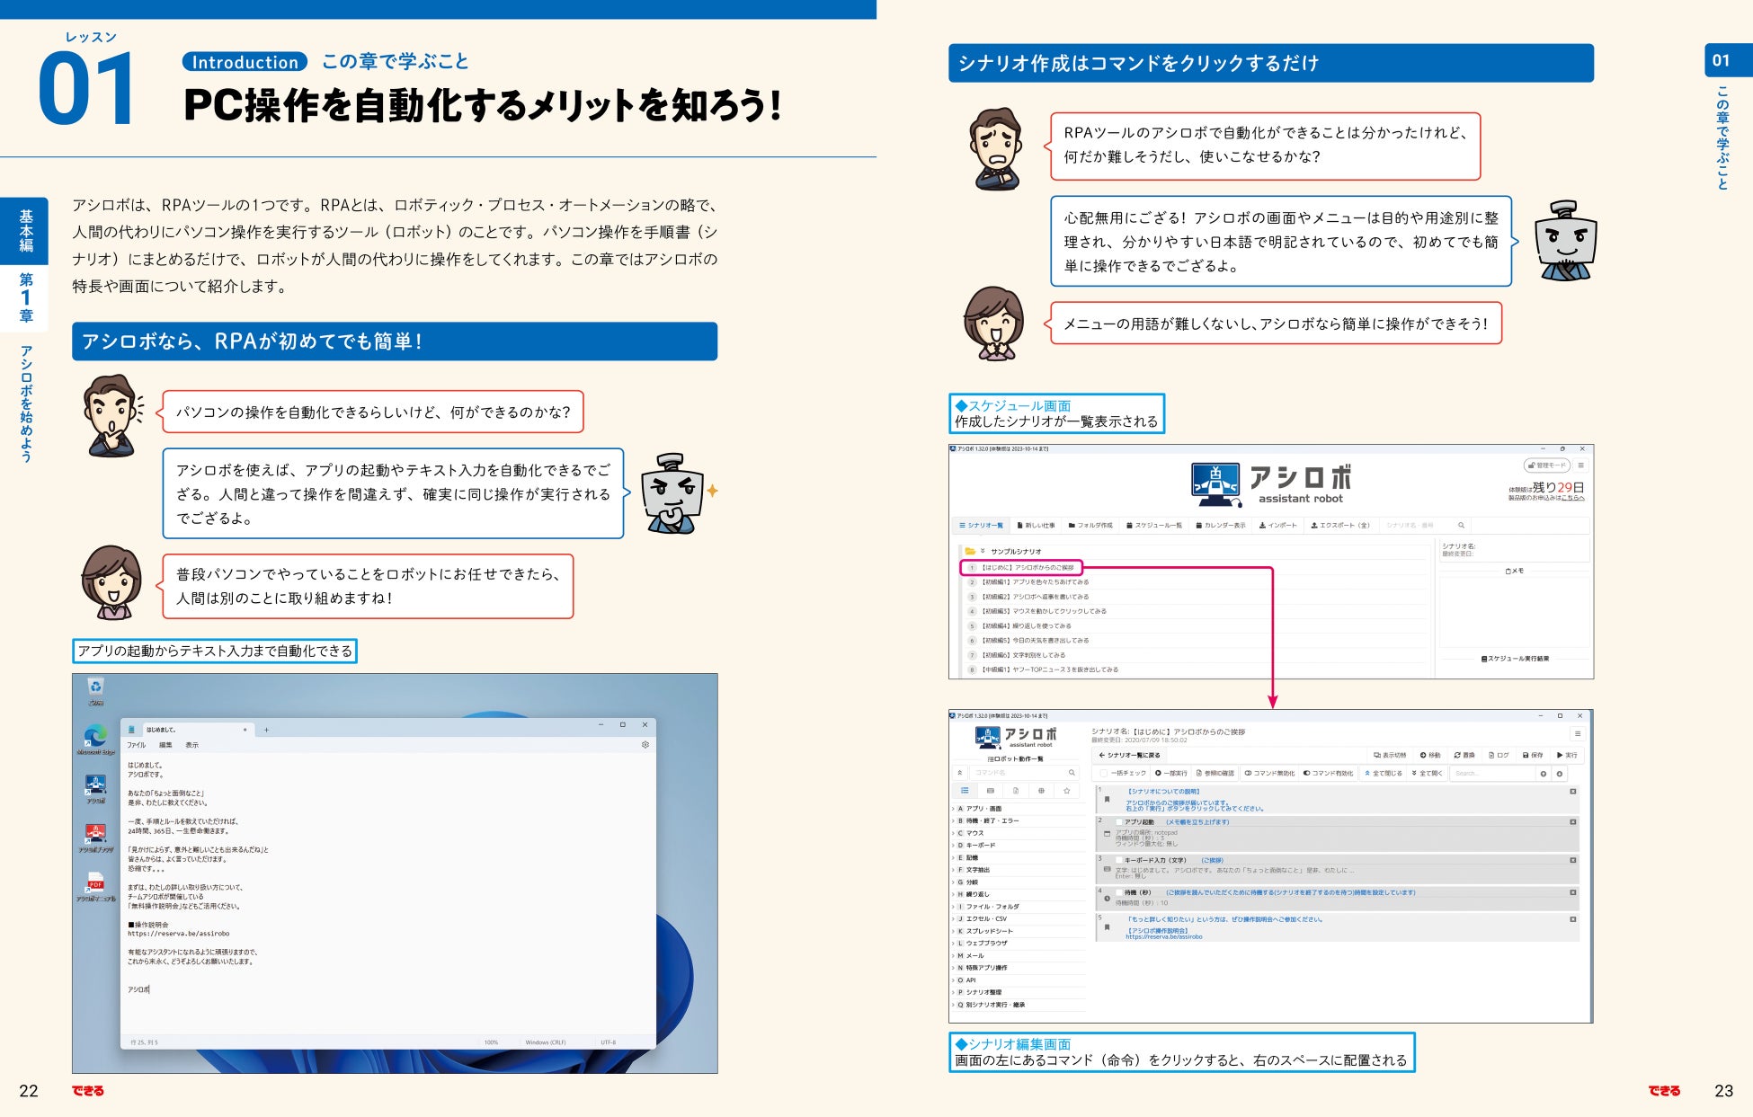Open Notepad settings gear icon

645,745
